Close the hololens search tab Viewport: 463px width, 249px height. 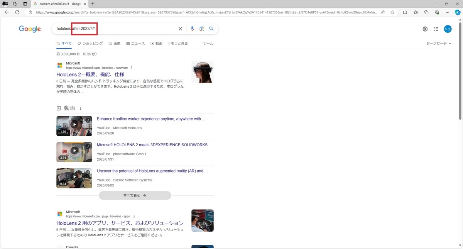coord(84,3)
